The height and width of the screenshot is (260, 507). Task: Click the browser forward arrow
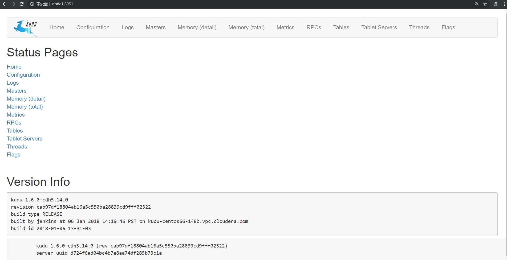[x=13, y=4]
